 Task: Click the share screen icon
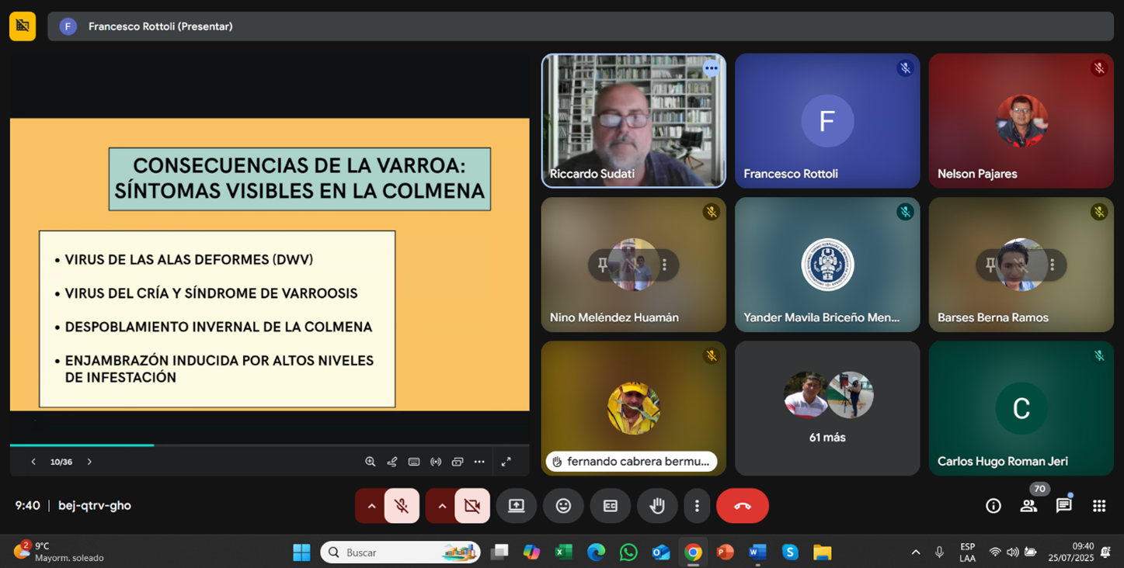517,506
